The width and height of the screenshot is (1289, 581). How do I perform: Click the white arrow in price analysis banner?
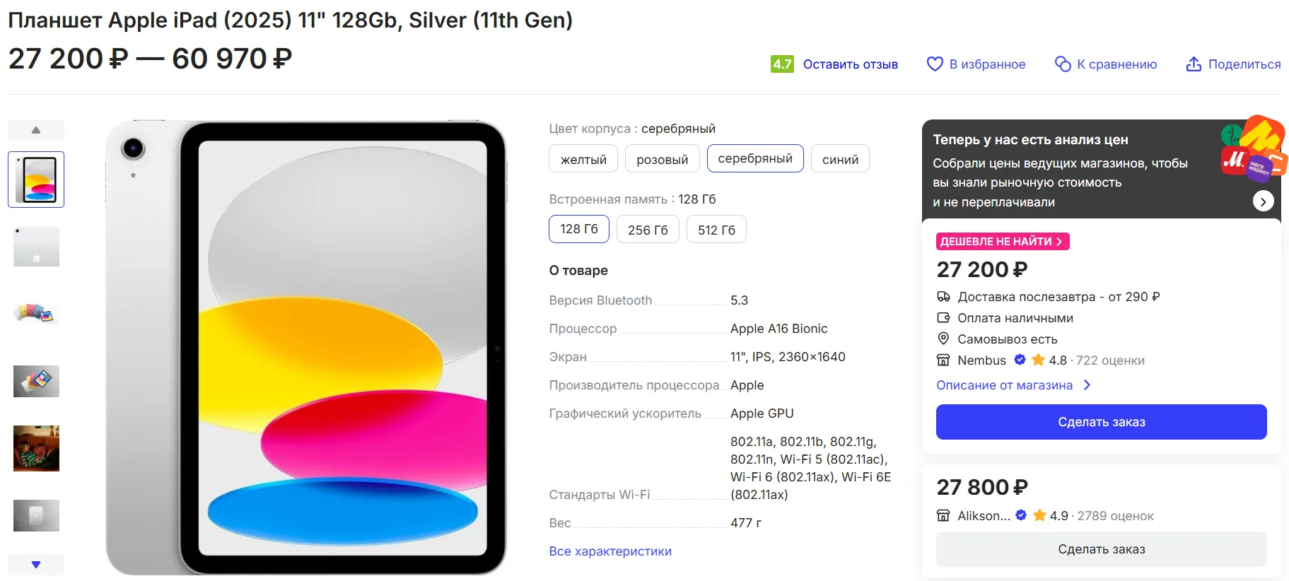click(x=1263, y=201)
